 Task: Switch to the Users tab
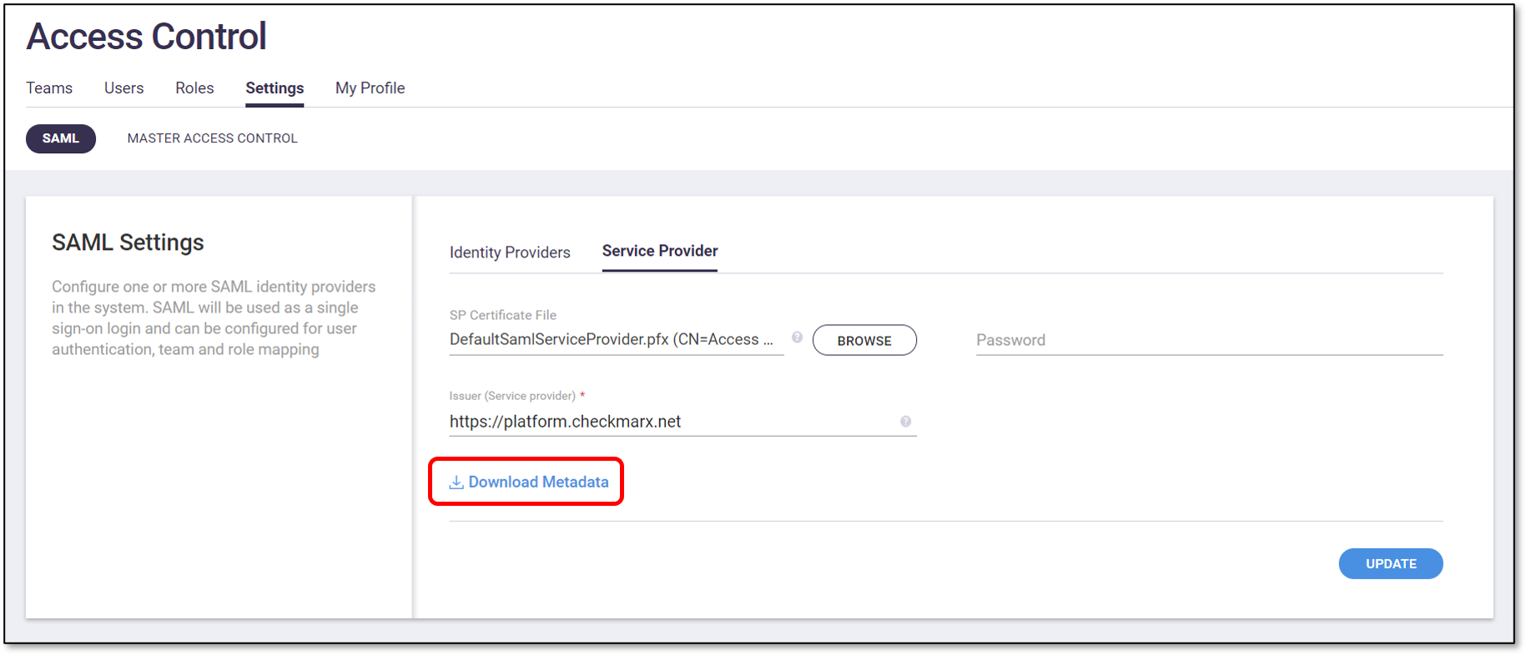pyautogui.click(x=123, y=87)
